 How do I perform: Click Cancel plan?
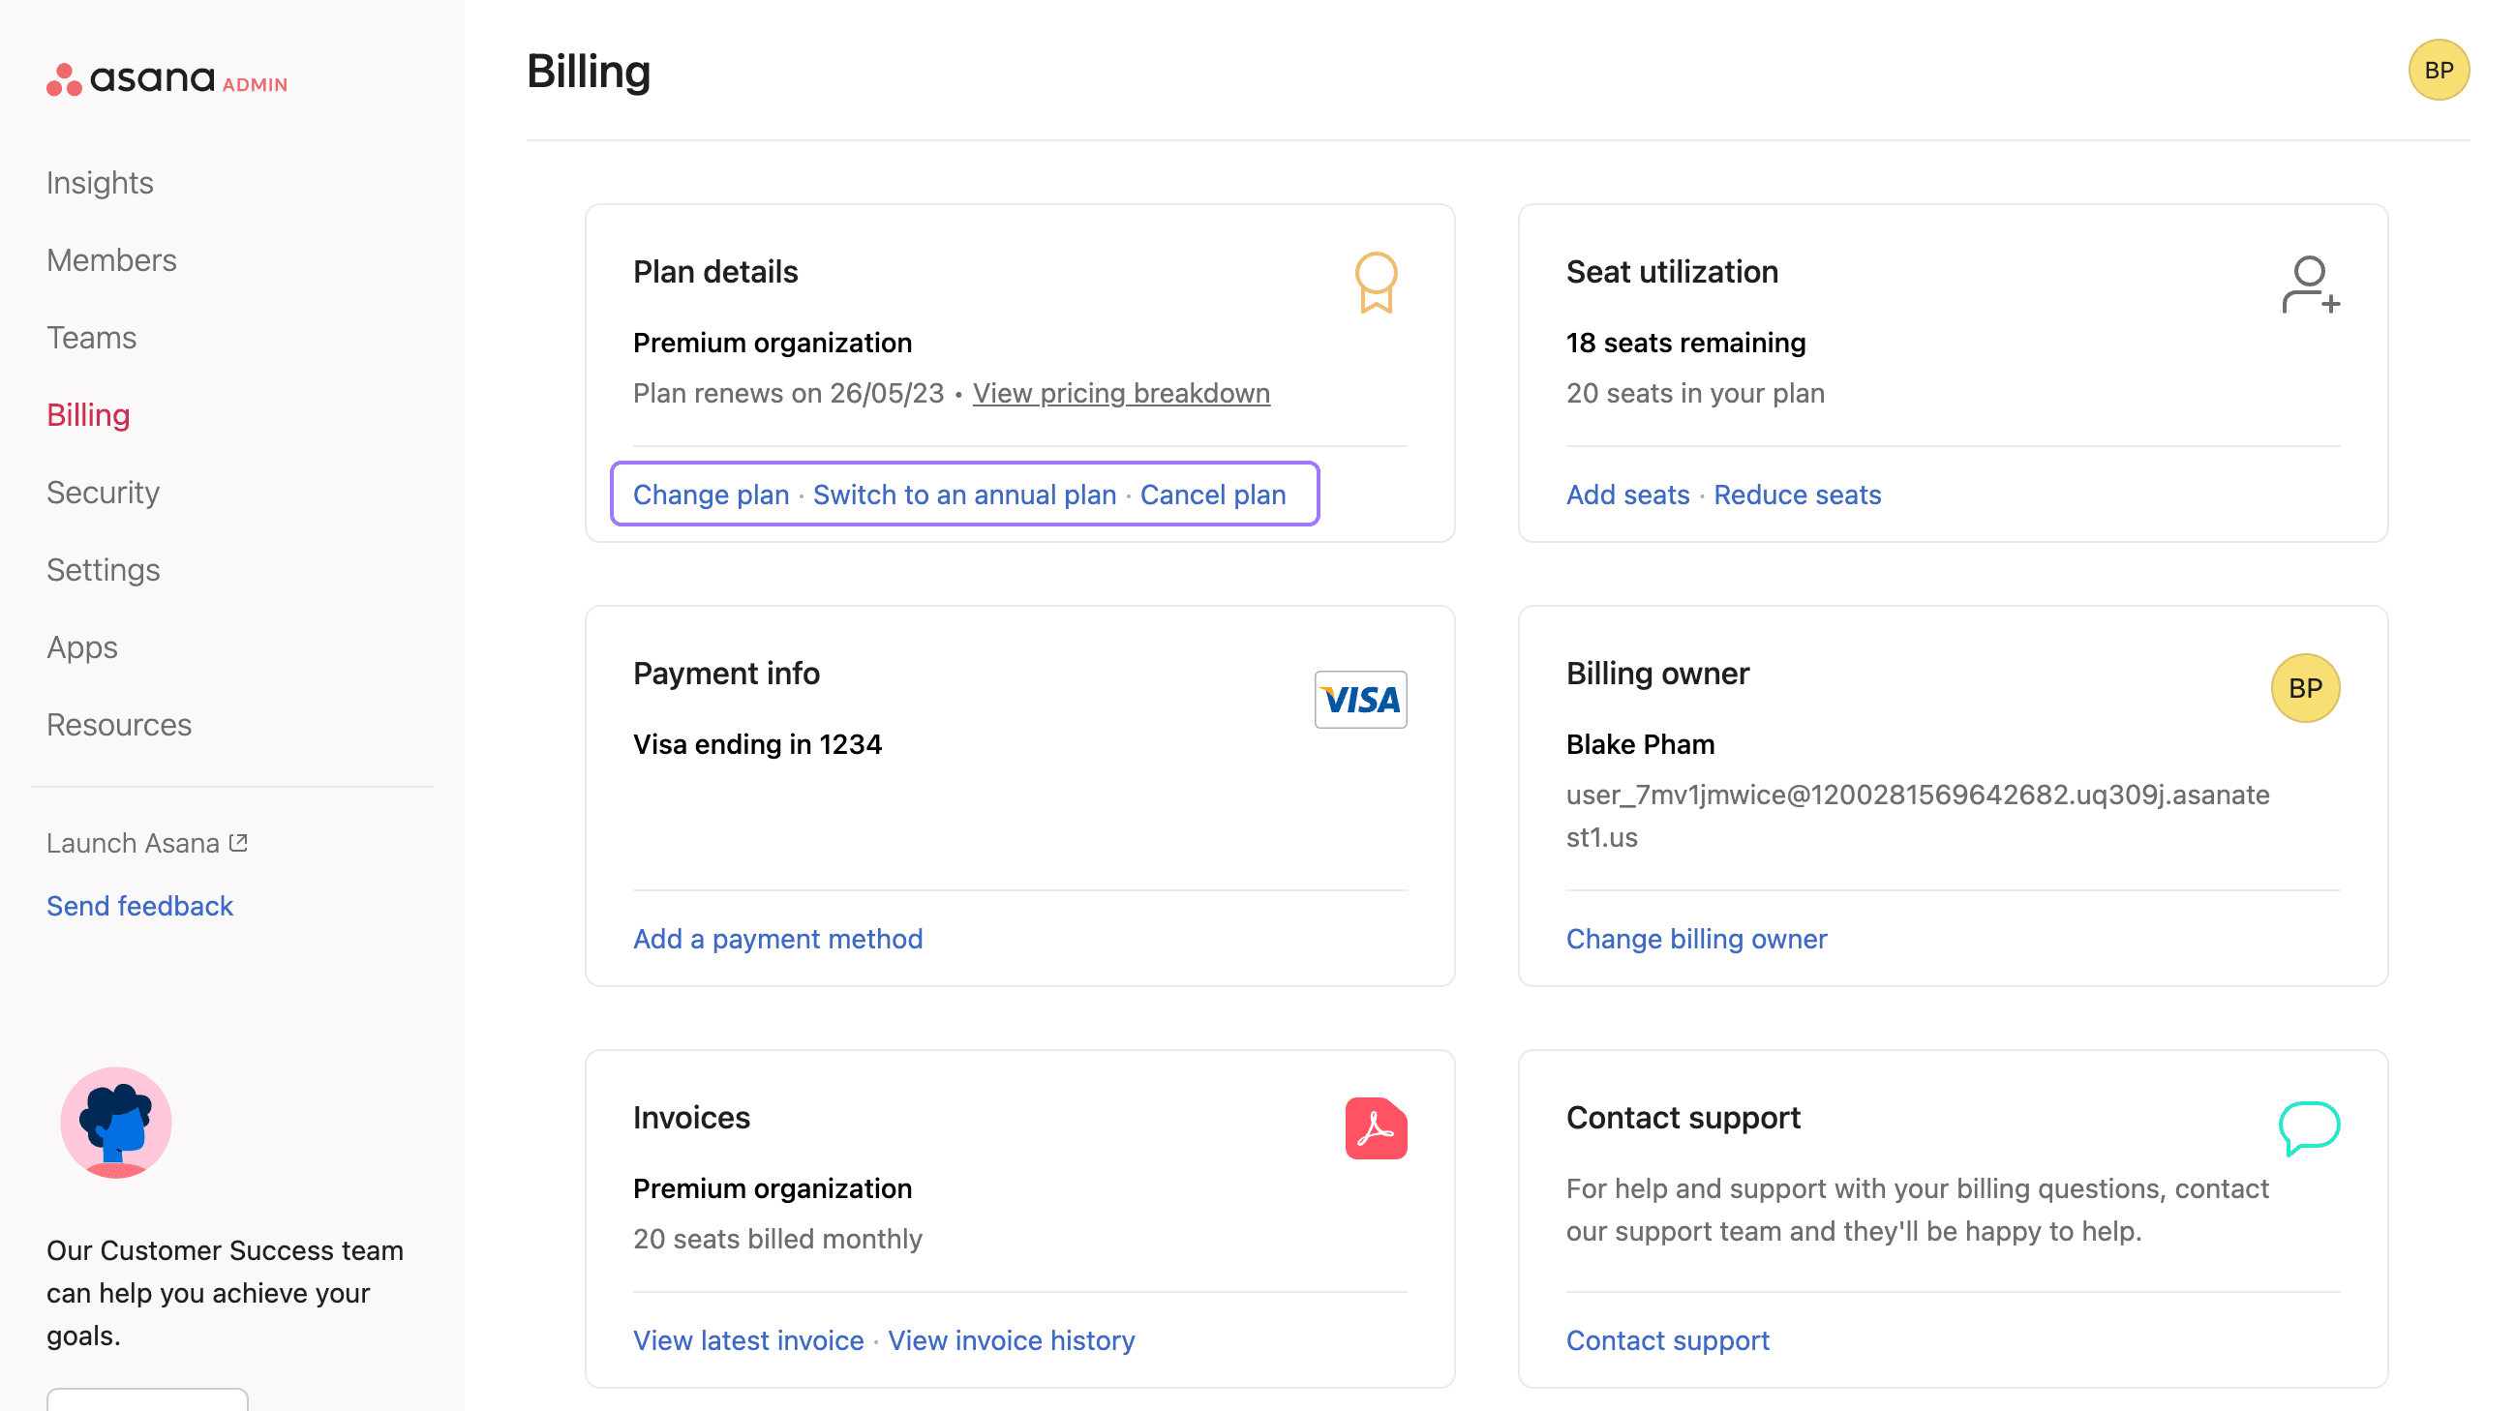(x=1213, y=495)
